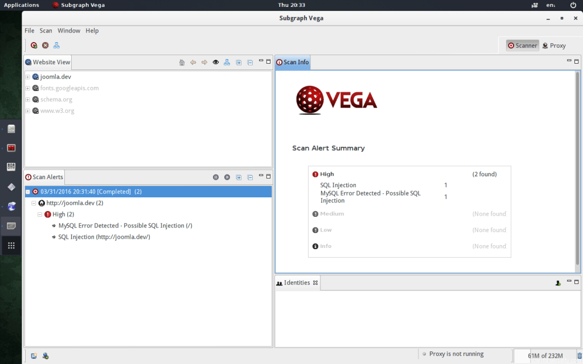
Task: Collapse the High (2) alerts group
Action: click(x=39, y=214)
